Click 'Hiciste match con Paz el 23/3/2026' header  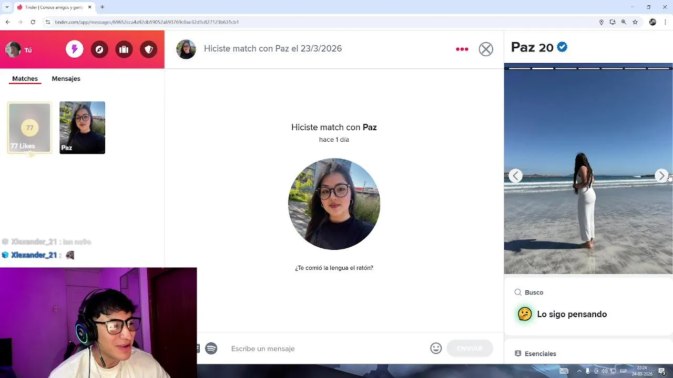(x=273, y=48)
